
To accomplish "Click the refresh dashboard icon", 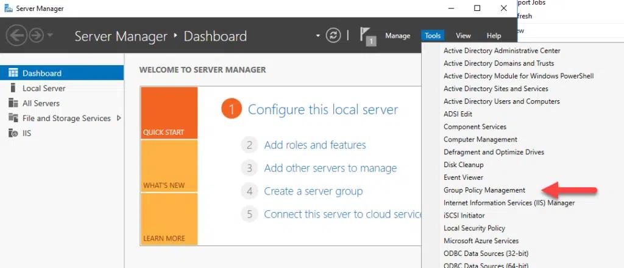I will 333,35.
